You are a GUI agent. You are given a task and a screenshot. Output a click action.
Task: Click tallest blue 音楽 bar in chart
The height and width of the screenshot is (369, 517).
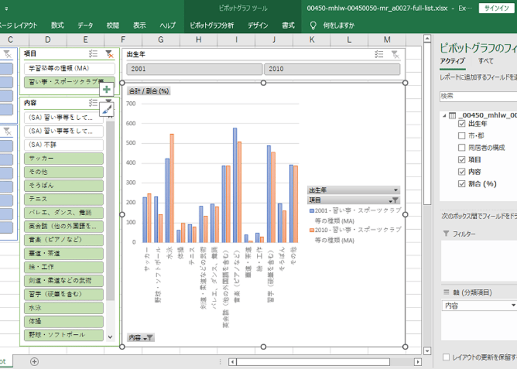[235, 185]
